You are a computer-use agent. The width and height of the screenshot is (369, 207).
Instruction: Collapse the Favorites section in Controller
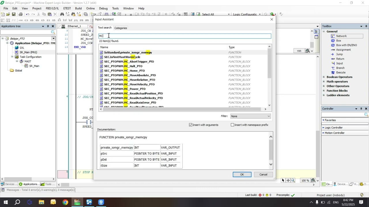point(323,120)
